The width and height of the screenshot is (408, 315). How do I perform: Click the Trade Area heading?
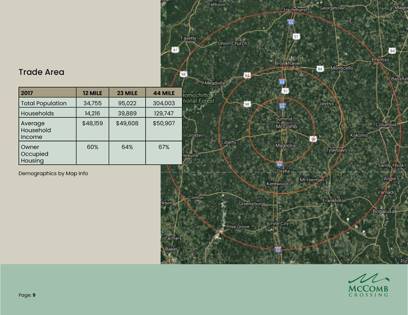(41, 72)
